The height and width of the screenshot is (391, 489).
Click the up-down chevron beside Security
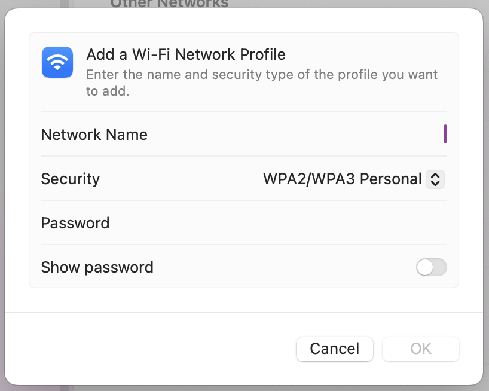[x=436, y=179]
